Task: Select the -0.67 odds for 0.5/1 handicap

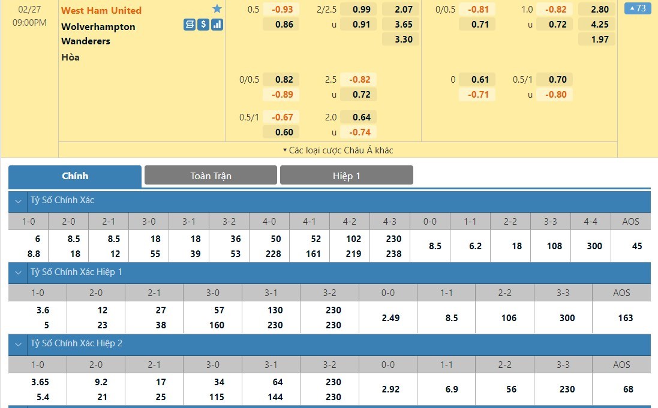Action: pyautogui.click(x=281, y=117)
